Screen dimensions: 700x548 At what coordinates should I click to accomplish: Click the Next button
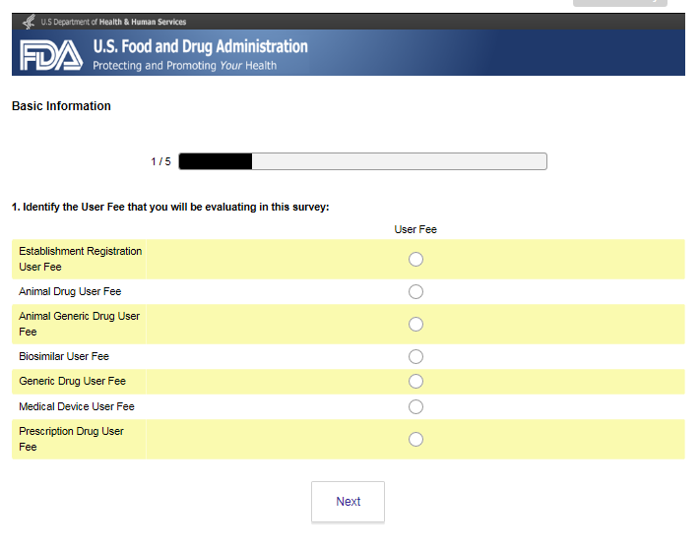[348, 502]
